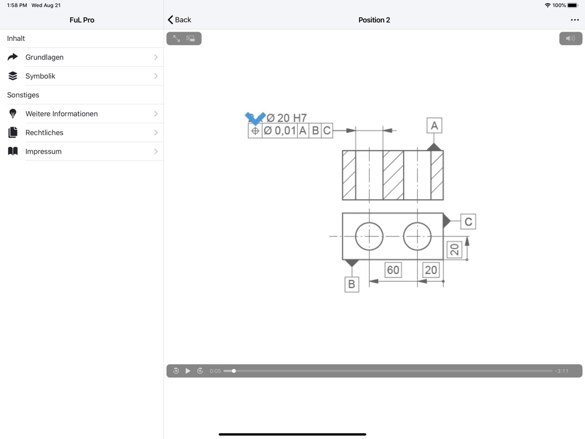The width and height of the screenshot is (585, 439).
Task: Skip backward 15 seconds in the video
Action: click(x=175, y=371)
